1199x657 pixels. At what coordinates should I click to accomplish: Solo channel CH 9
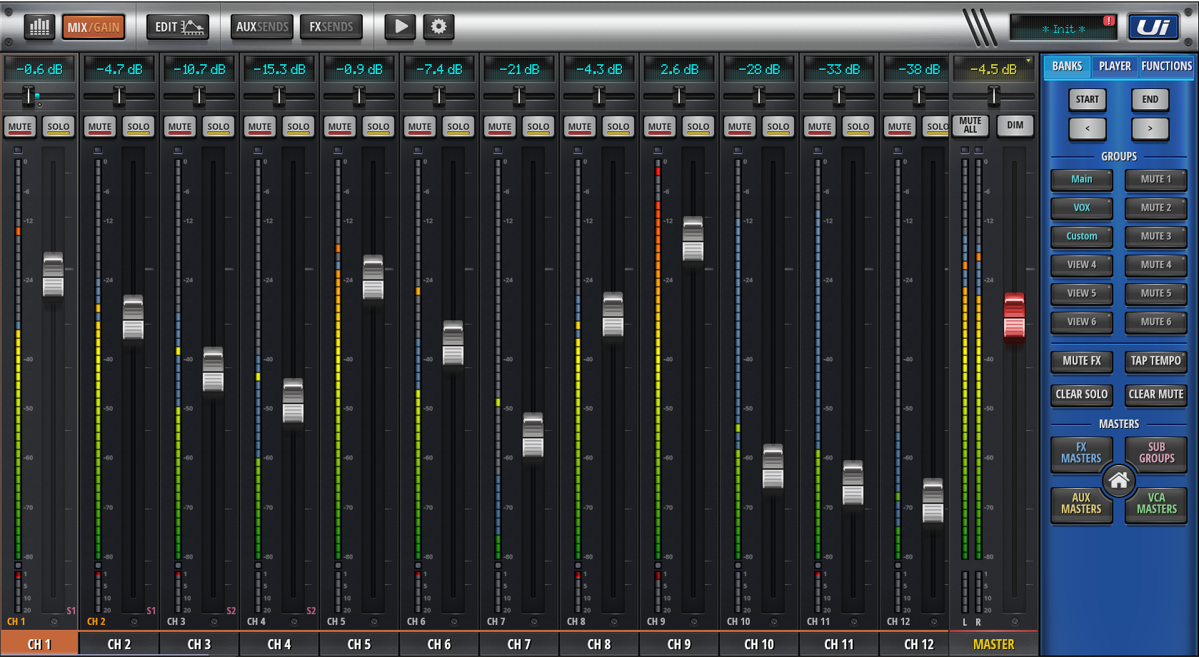point(698,126)
